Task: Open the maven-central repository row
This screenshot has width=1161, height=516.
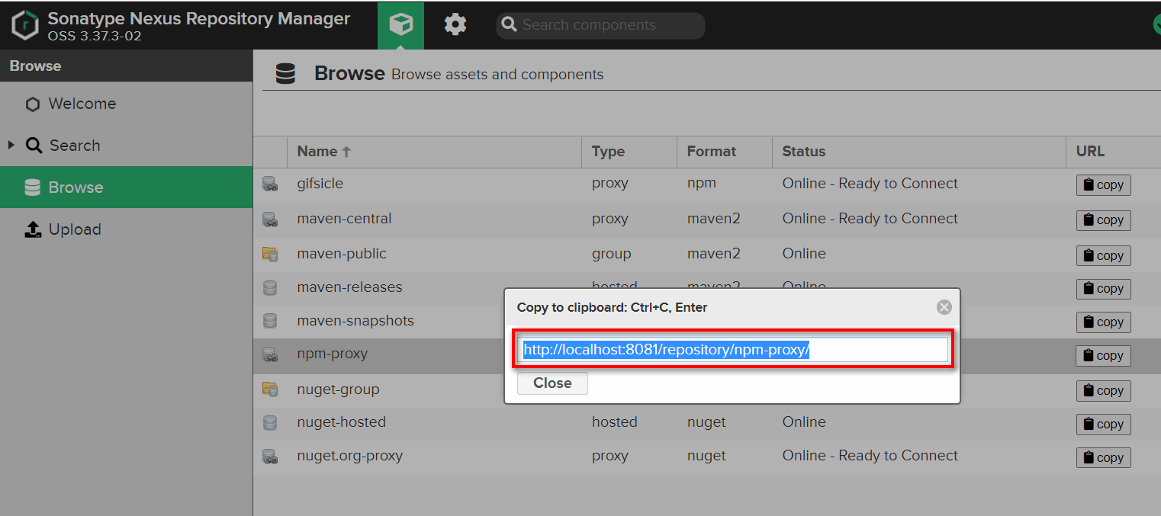Action: (x=707, y=220)
